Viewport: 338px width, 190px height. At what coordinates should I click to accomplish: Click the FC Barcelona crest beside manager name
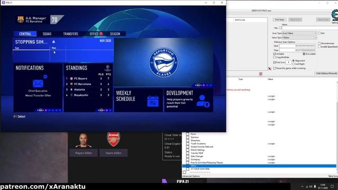21,20
